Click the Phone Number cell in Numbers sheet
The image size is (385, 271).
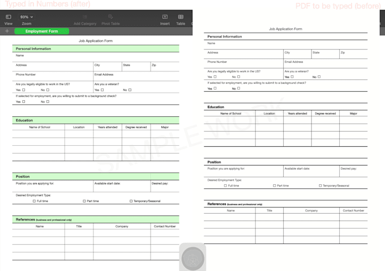pyautogui.click(x=53, y=76)
